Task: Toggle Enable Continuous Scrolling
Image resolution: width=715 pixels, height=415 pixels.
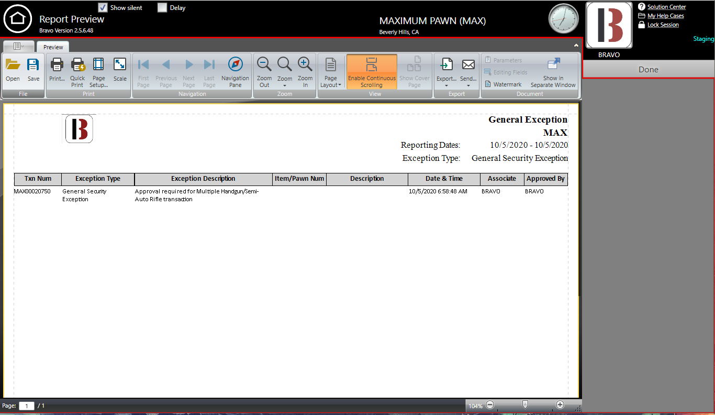Action: (x=372, y=72)
